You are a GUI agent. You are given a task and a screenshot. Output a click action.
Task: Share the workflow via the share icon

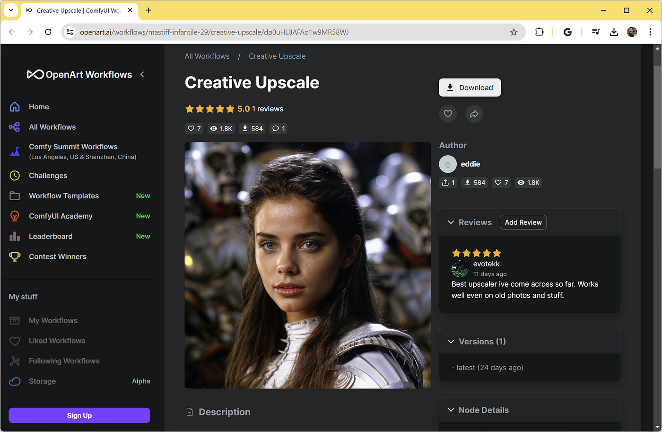[474, 114]
